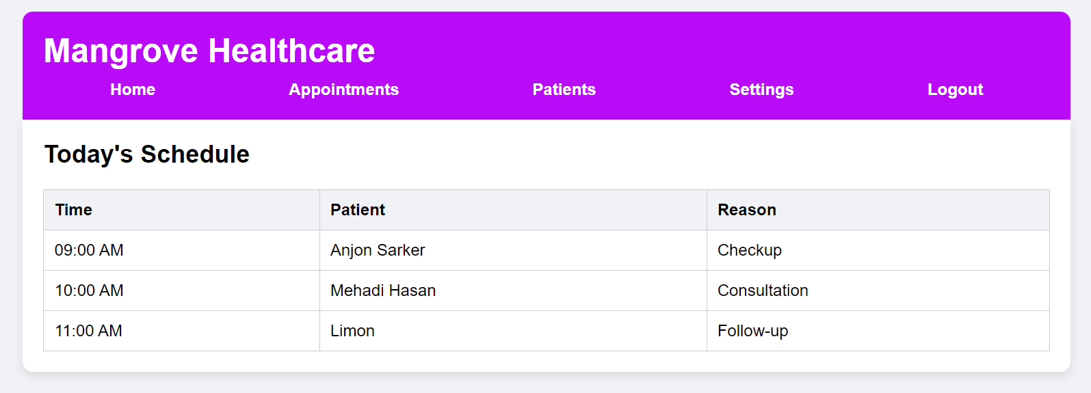
Task: Click the Follow-up reason cell
Action: click(752, 331)
